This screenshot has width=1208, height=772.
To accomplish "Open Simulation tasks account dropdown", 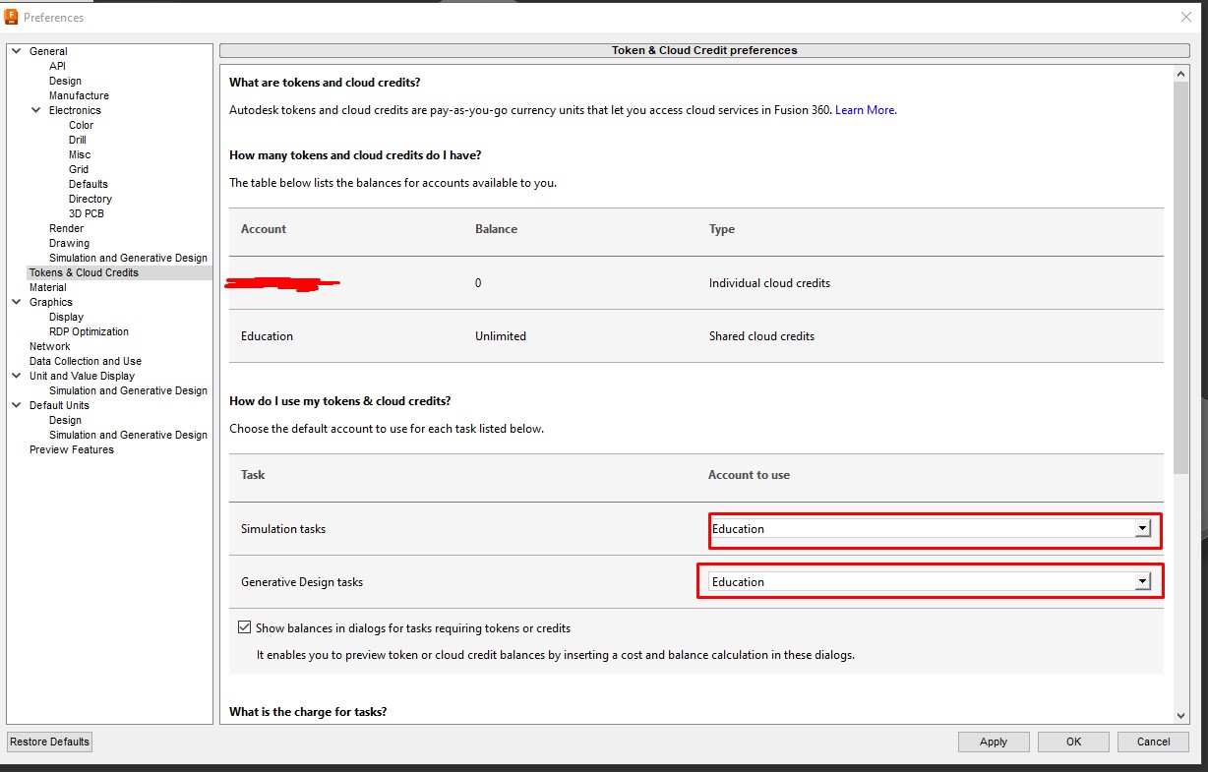I will coord(1142,529).
